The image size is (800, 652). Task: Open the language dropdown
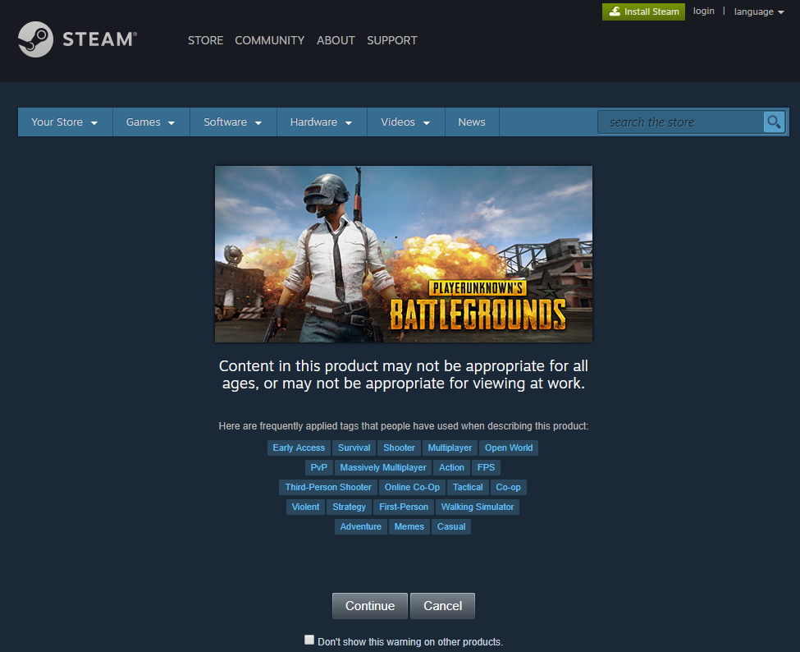(x=759, y=11)
